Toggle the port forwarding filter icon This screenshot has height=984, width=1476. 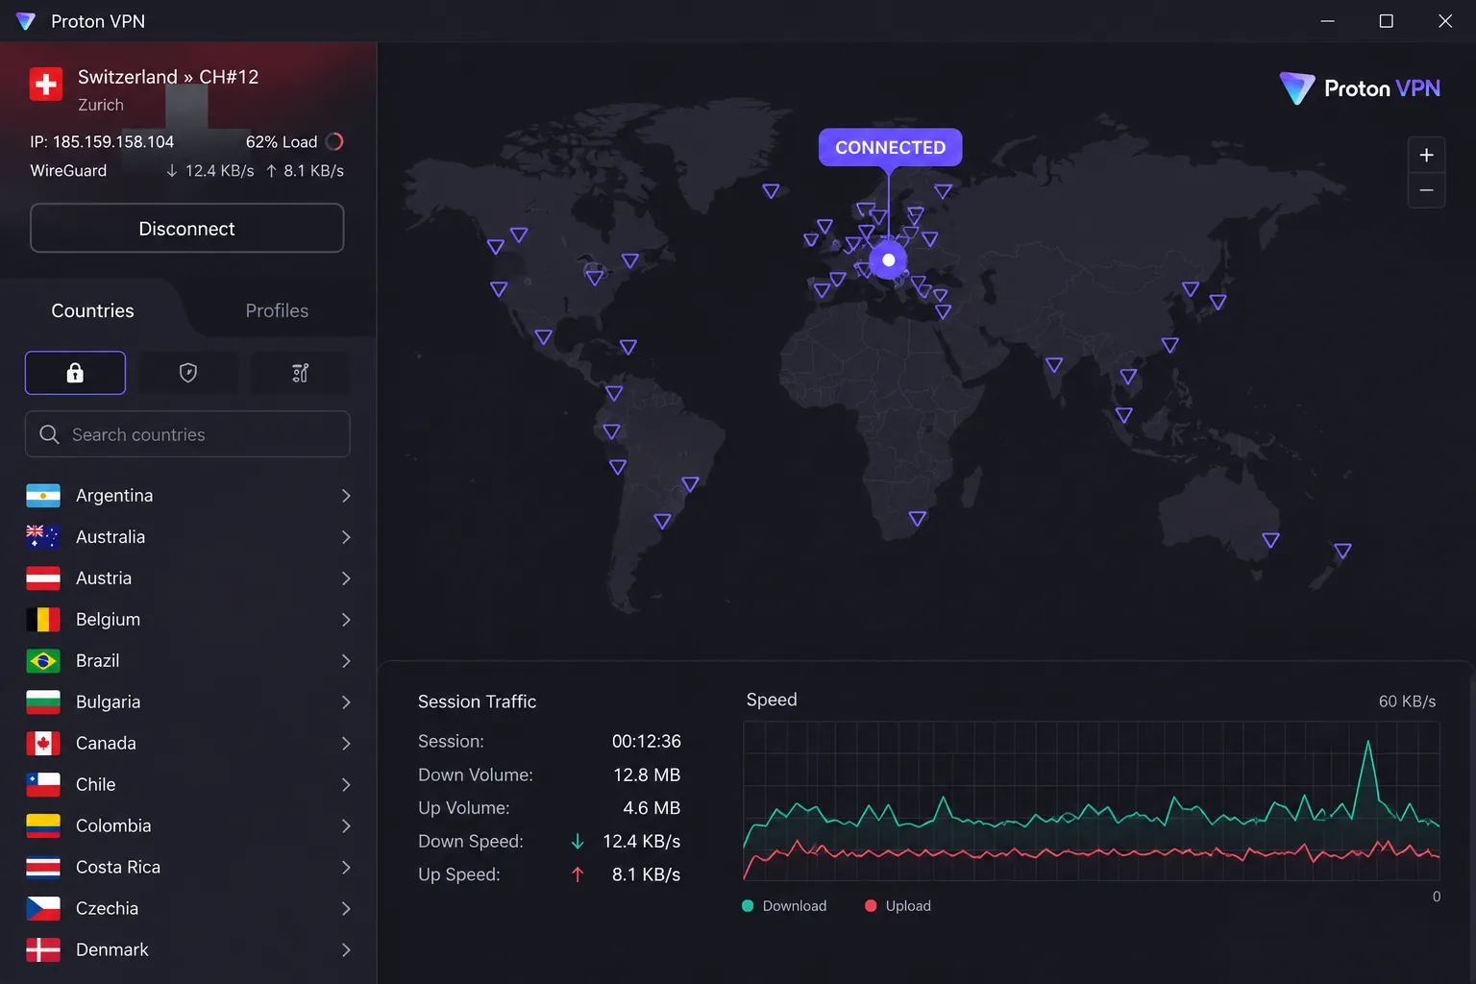301,373
